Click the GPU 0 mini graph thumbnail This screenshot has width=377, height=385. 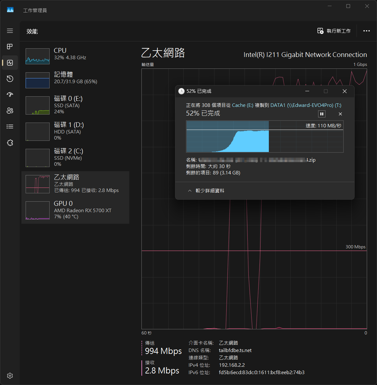37,210
